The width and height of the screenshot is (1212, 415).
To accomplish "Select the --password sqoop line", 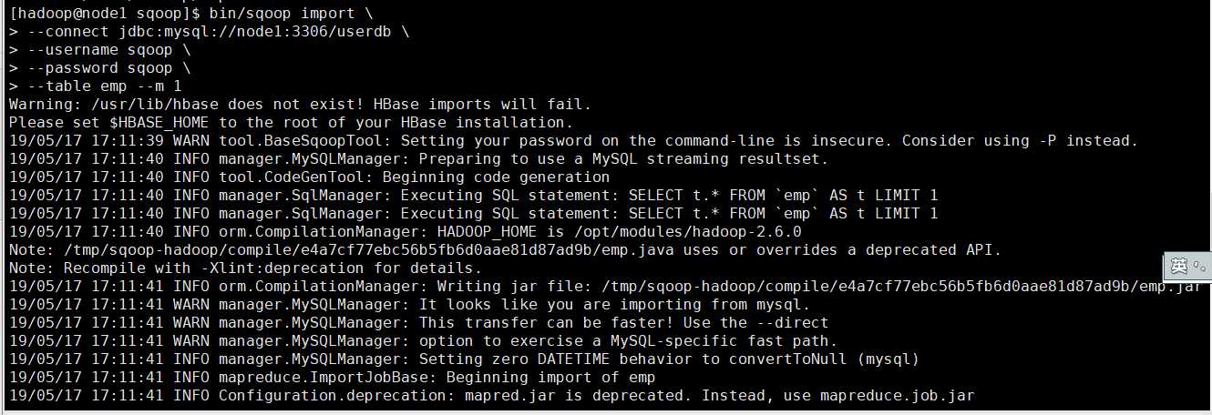I will (x=100, y=68).
